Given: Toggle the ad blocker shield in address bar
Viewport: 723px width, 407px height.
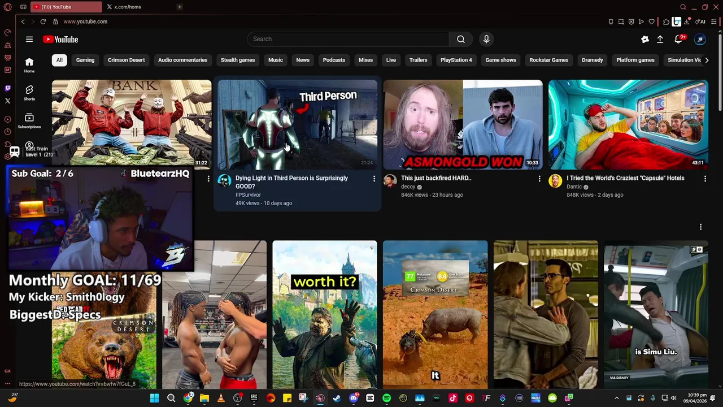Looking at the screenshot, I should [x=631, y=21].
